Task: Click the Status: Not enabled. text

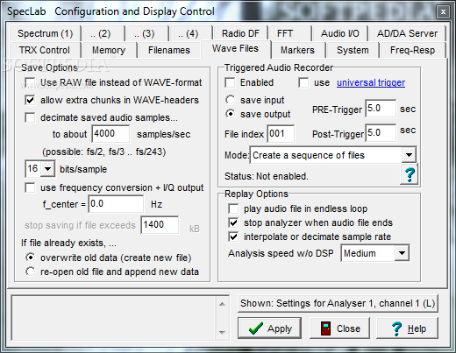Action: click(x=267, y=176)
